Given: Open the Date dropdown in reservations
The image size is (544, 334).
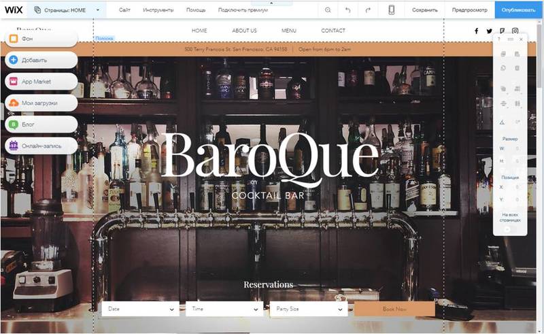Looking at the screenshot, I should tap(140, 309).
